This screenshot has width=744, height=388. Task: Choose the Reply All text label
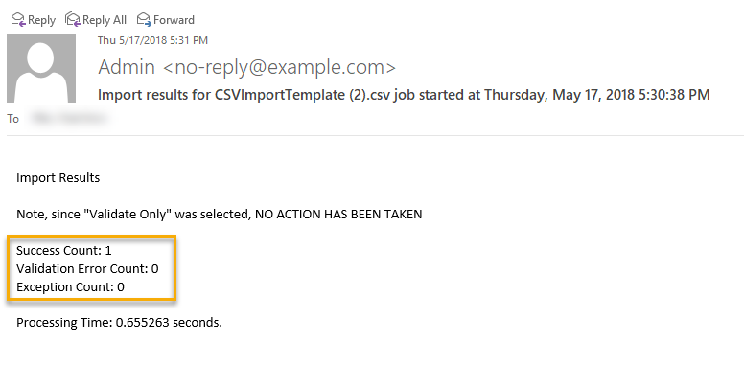click(105, 20)
